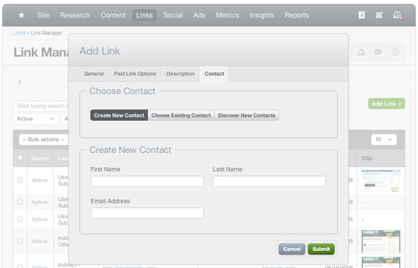Check the third Active row checkbox
This screenshot has height=268, width=418.
(21, 219)
